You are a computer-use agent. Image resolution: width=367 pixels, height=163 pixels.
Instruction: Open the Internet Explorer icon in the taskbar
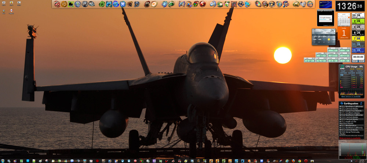(x=286, y=161)
